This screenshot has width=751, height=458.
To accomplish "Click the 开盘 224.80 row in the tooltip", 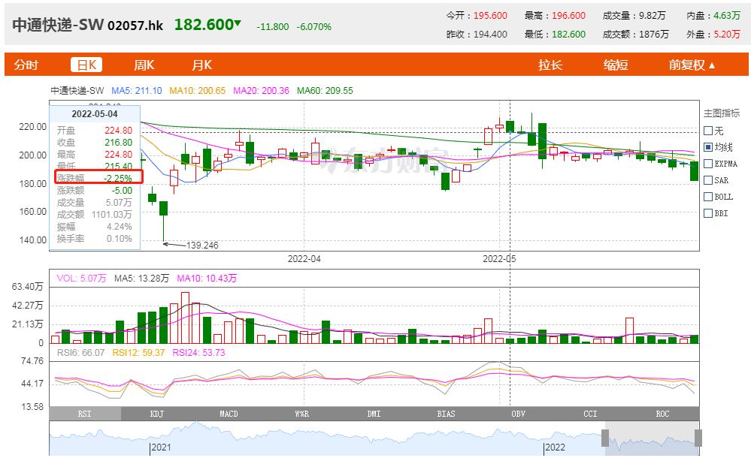I will point(95,130).
